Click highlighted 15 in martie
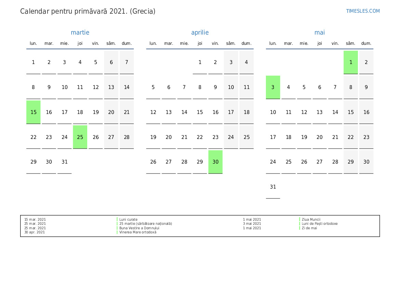The width and height of the screenshot is (400, 283). [34, 112]
